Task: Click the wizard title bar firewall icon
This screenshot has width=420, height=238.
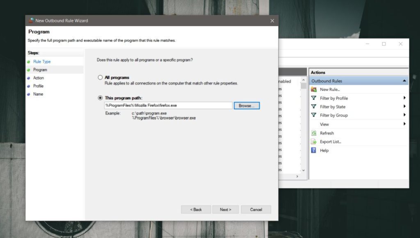Action: tap(30, 20)
